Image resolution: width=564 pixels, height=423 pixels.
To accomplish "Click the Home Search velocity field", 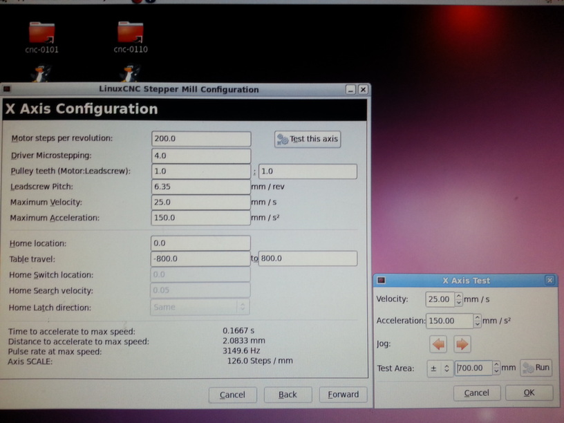I will (x=200, y=290).
